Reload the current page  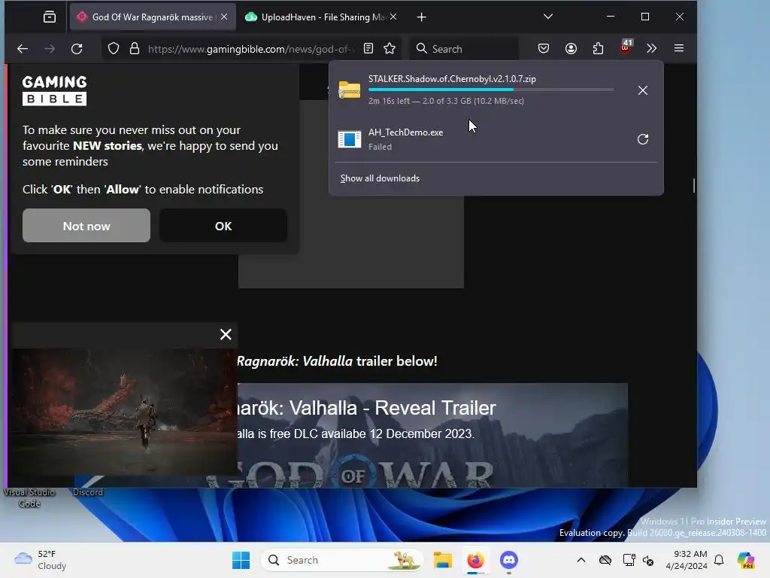pyautogui.click(x=77, y=49)
